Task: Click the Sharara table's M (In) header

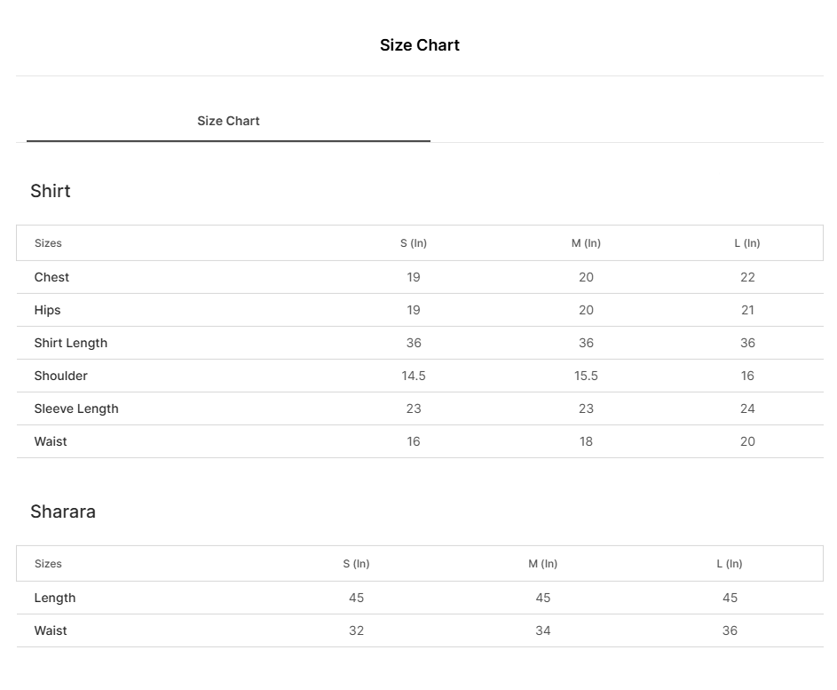Action: click(x=543, y=564)
